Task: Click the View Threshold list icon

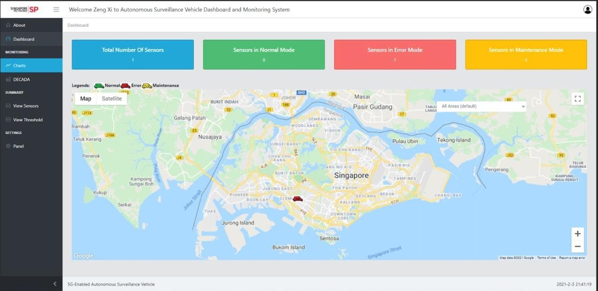Action: point(8,120)
